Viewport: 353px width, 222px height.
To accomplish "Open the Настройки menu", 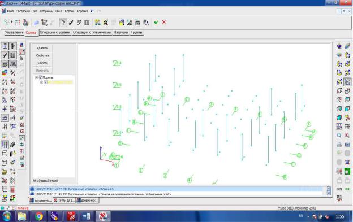I will pos(23,11).
